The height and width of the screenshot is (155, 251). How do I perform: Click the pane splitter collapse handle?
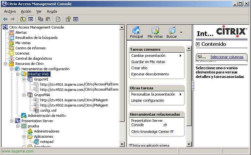click(193, 86)
